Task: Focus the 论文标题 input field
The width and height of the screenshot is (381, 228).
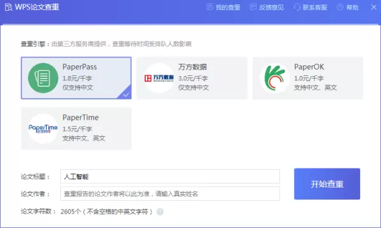Action: 170,177
